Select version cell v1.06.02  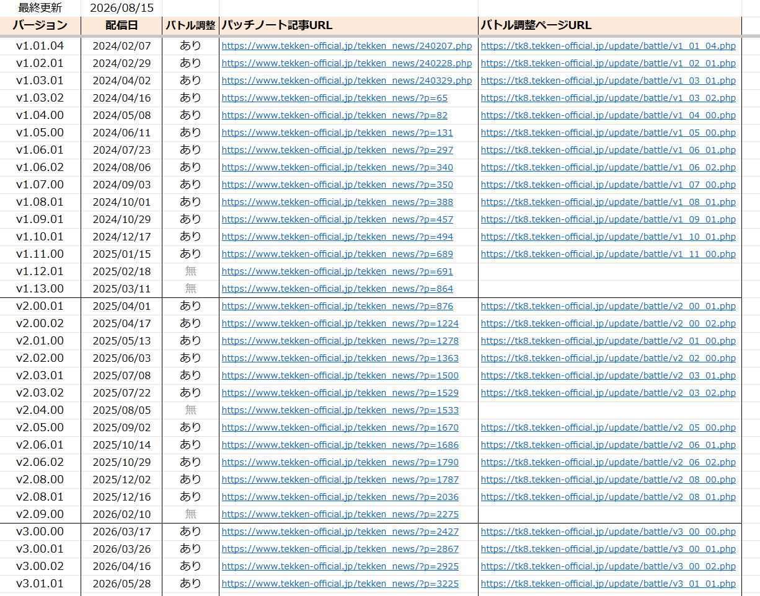[40, 167]
